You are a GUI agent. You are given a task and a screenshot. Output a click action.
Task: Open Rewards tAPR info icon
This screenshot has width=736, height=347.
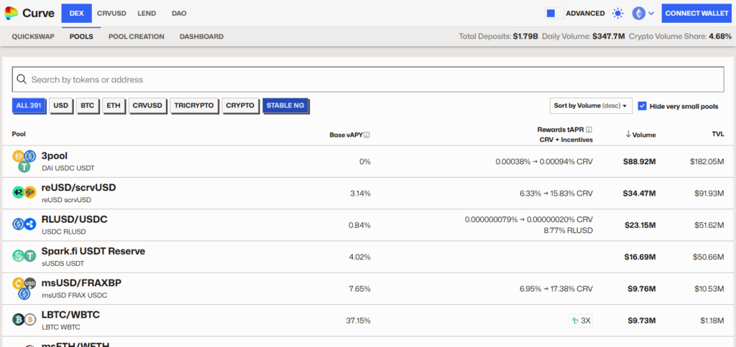pyautogui.click(x=589, y=129)
